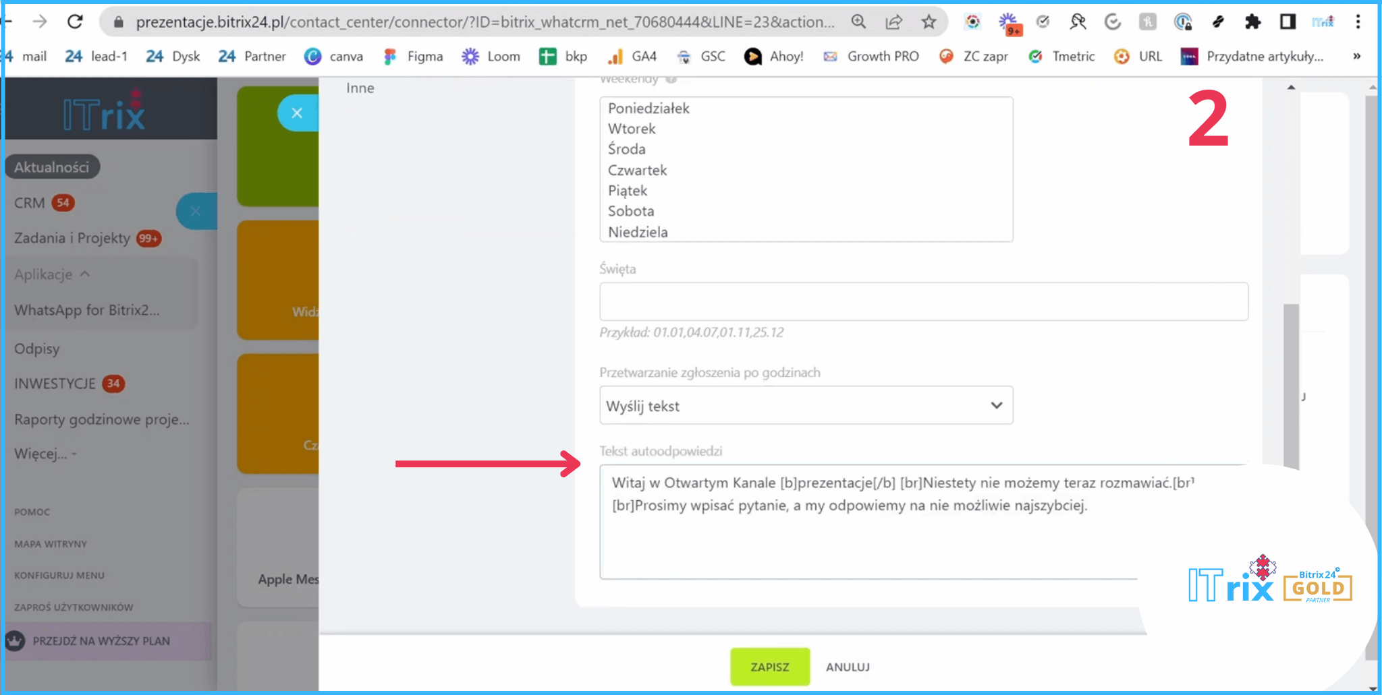The width and height of the screenshot is (1382, 695).
Task: Click the green ZAPISZ button
Action: pyautogui.click(x=769, y=667)
